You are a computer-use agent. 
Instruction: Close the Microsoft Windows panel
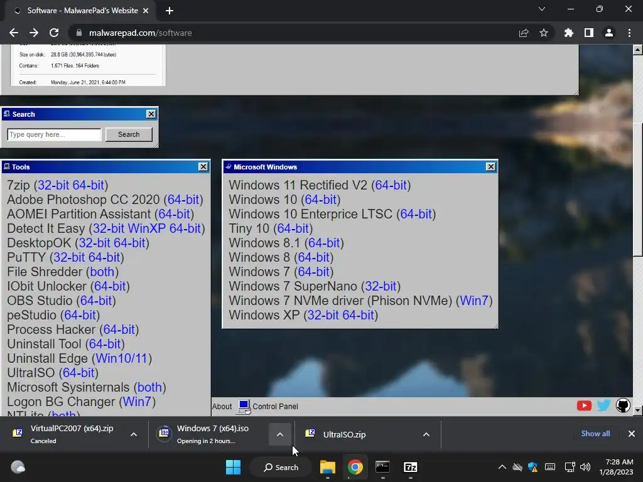coord(491,167)
